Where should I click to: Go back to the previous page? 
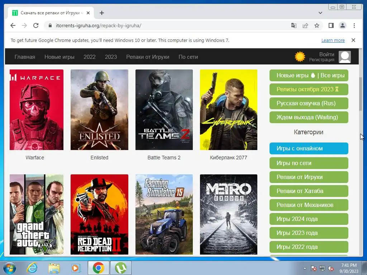coord(13,25)
